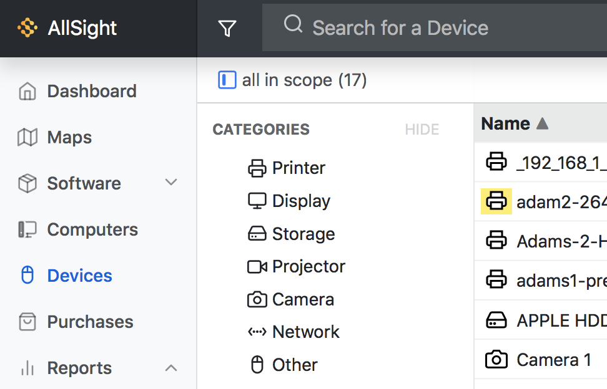Viewport: 607px width, 389px height.
Task: Click the Camera category icon
Action: pyautogui.click(x=258, y=299)
